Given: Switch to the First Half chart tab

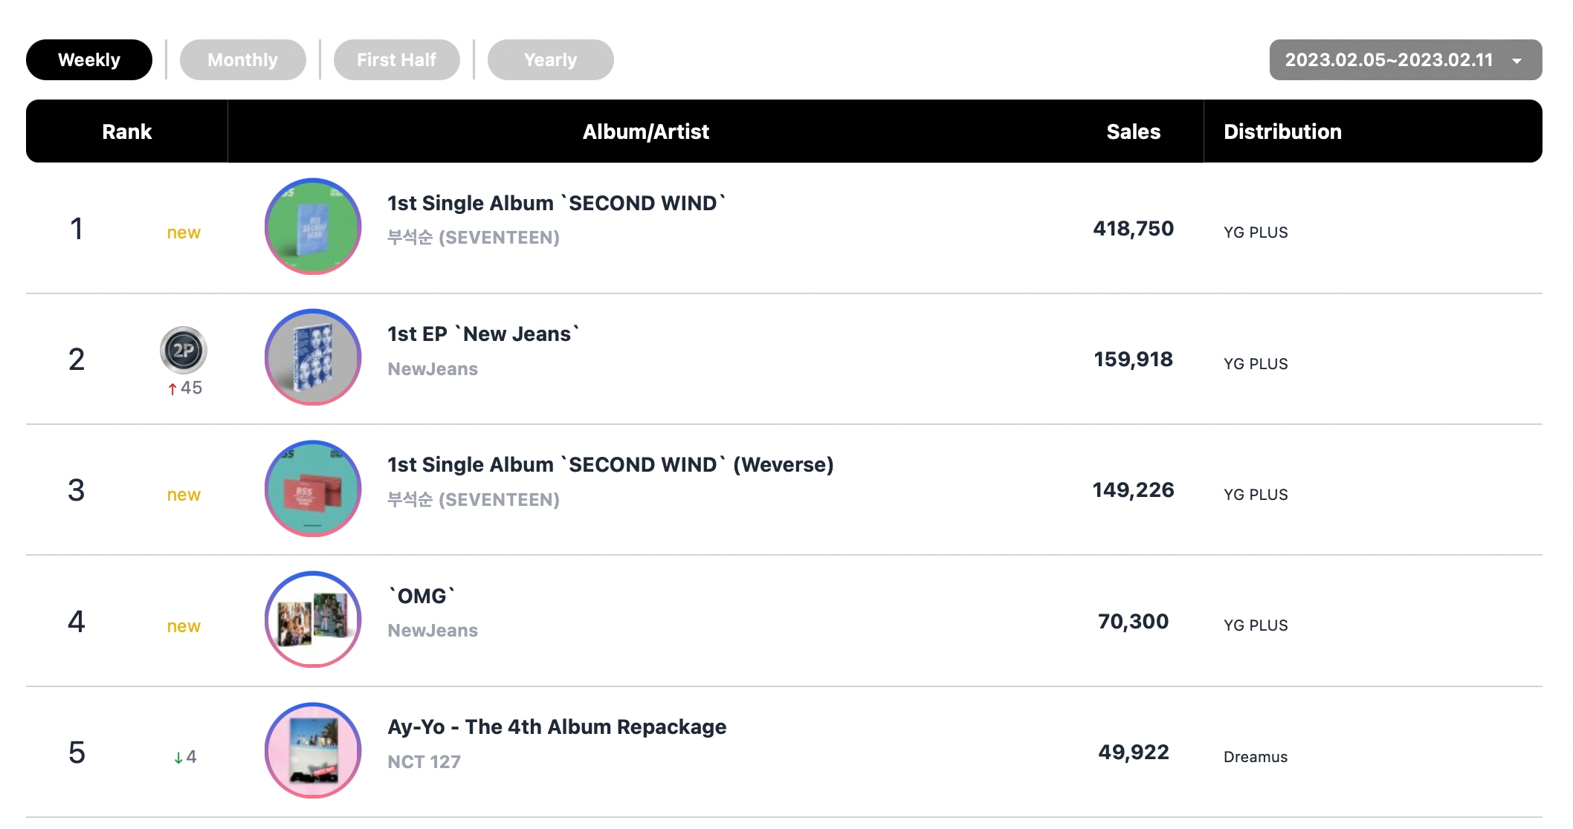Looking at the screenshot, I should click(397, 60).
